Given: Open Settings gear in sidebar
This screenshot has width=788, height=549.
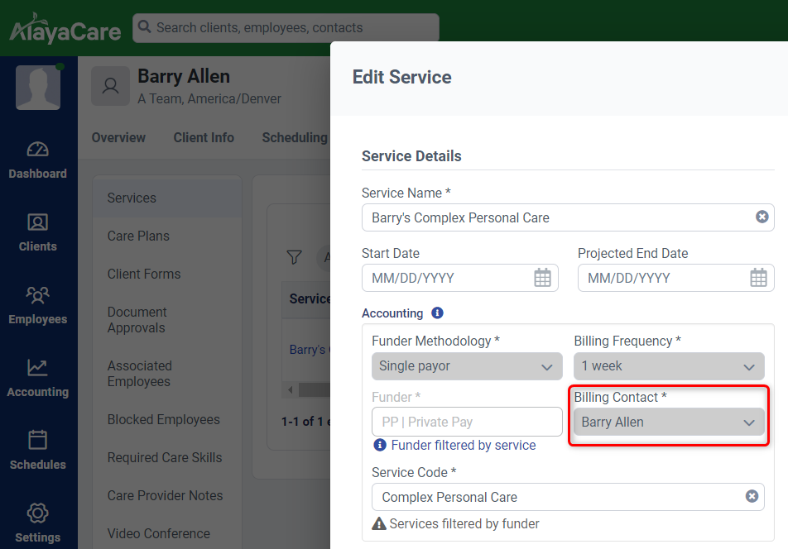Looking at the screenshot, I should click(38, 514).
